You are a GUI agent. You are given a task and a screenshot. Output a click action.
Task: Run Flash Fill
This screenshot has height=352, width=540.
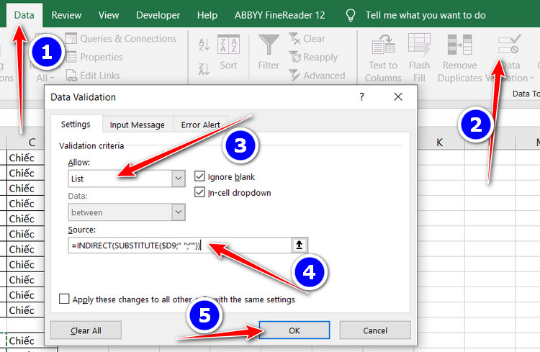(x=419, y=58)
